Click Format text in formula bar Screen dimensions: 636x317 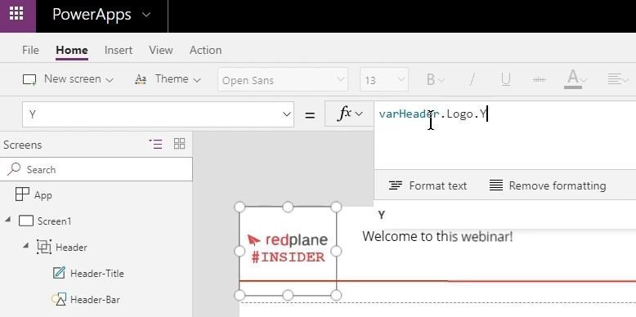point(428,185)
